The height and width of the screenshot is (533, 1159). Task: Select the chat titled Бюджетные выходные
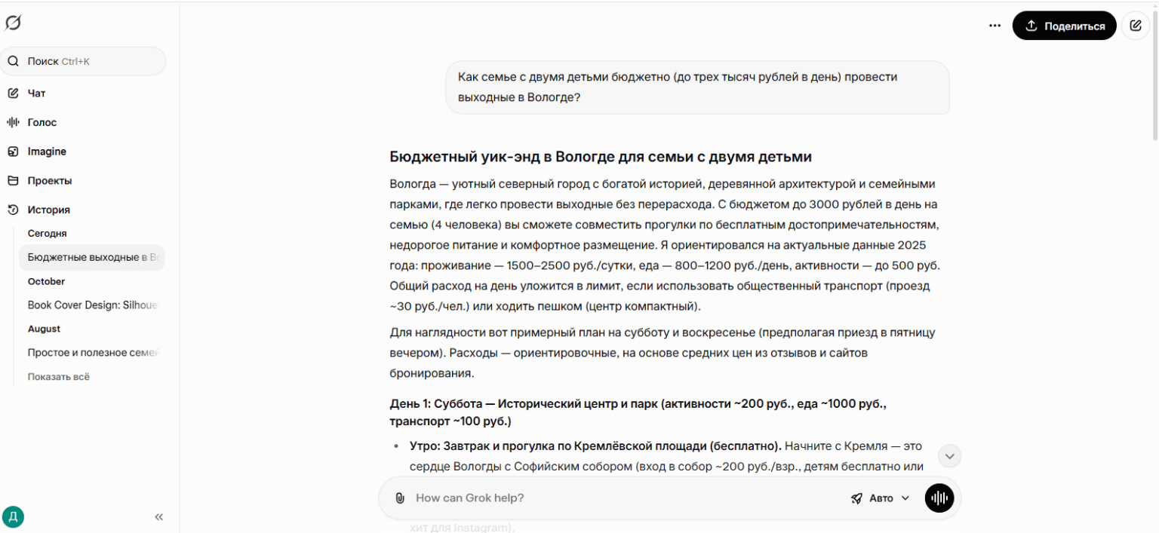(92, 257)
